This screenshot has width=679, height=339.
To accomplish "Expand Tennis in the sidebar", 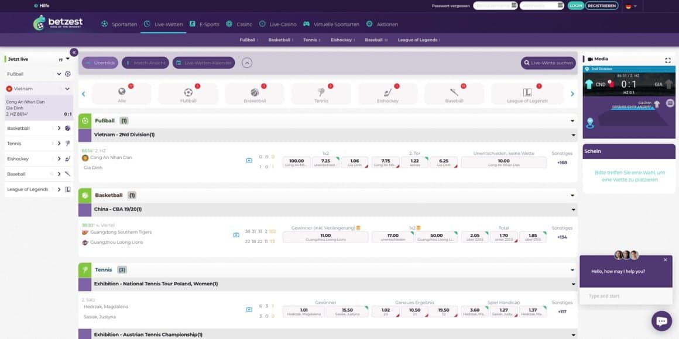I will click(x=59, y=144).
